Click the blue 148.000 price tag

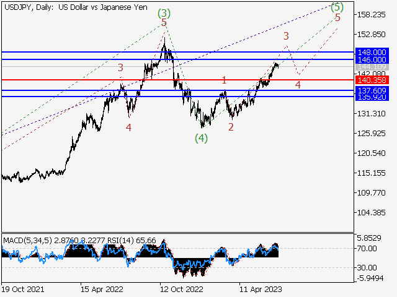click(372, 52)
